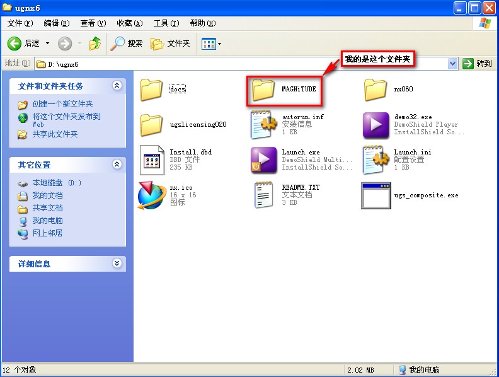Click the ugnx6 title bar folder icon
The height and width of the screenshot is (377, 499).
pyautogui.click(x=8, y=8)
